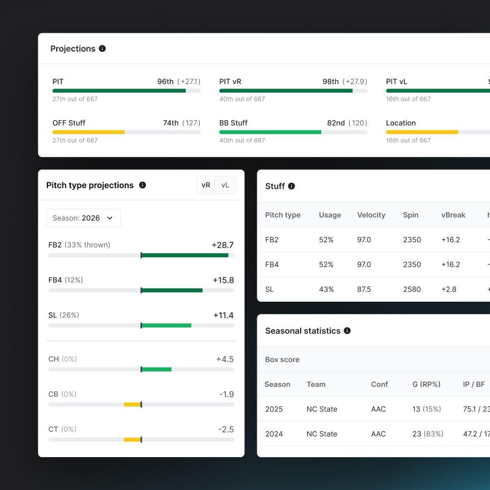
Task: Sort by the Velocity column header
Action: click(371, 215)
